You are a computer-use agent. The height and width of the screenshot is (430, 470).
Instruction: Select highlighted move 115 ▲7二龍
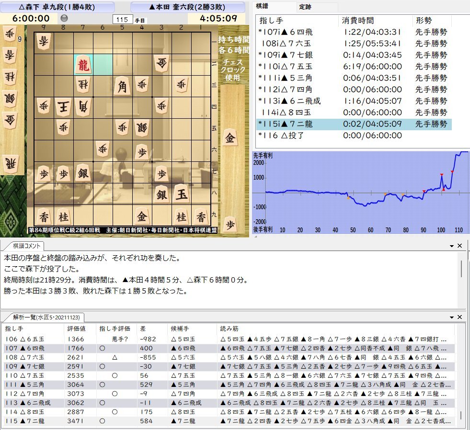[354, 124]
